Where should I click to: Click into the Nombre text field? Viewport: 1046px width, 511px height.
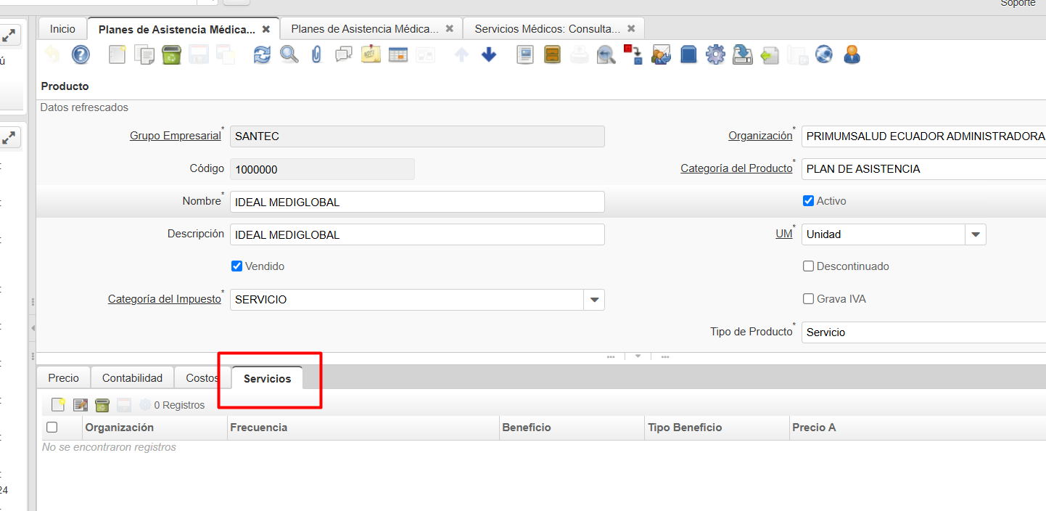pos(416,202)
